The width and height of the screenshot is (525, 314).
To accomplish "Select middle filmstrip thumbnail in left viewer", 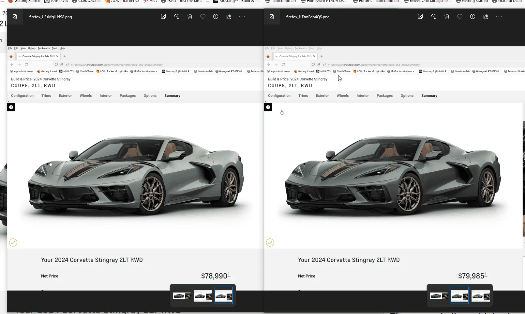I will click(203, 296).
